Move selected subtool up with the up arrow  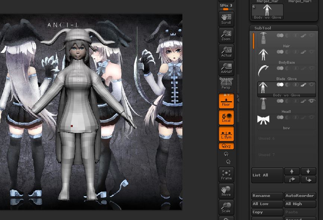(x=292, y=171)
